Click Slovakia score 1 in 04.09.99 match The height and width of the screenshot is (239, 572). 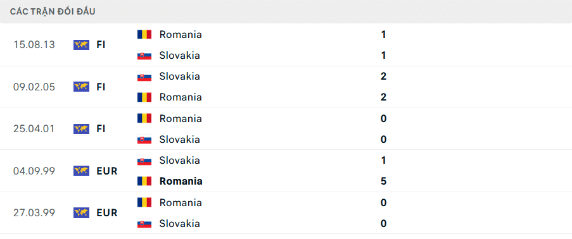[x=383, y=161]
